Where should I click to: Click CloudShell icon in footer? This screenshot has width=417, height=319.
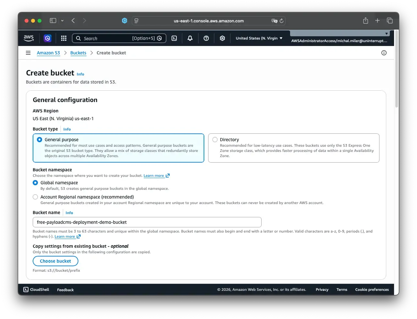click(26, 290)
